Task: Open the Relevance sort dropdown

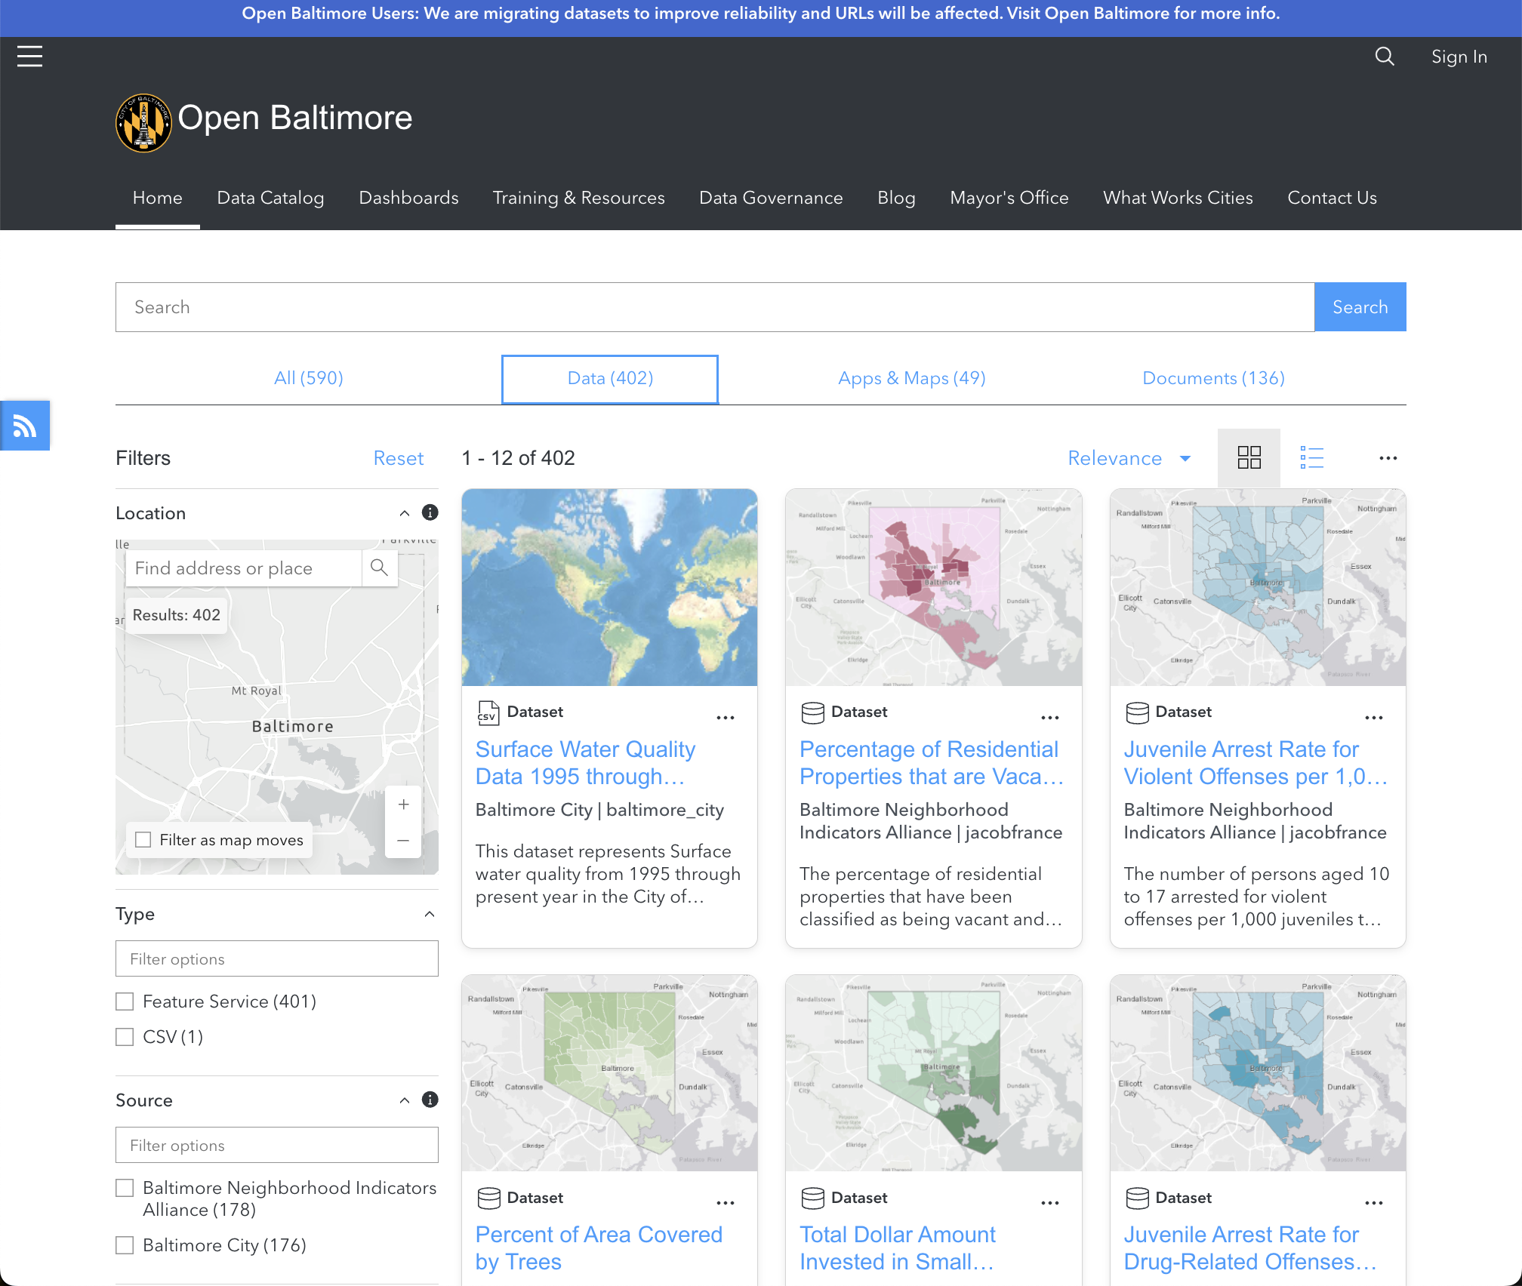Action: pos(1128,458)
